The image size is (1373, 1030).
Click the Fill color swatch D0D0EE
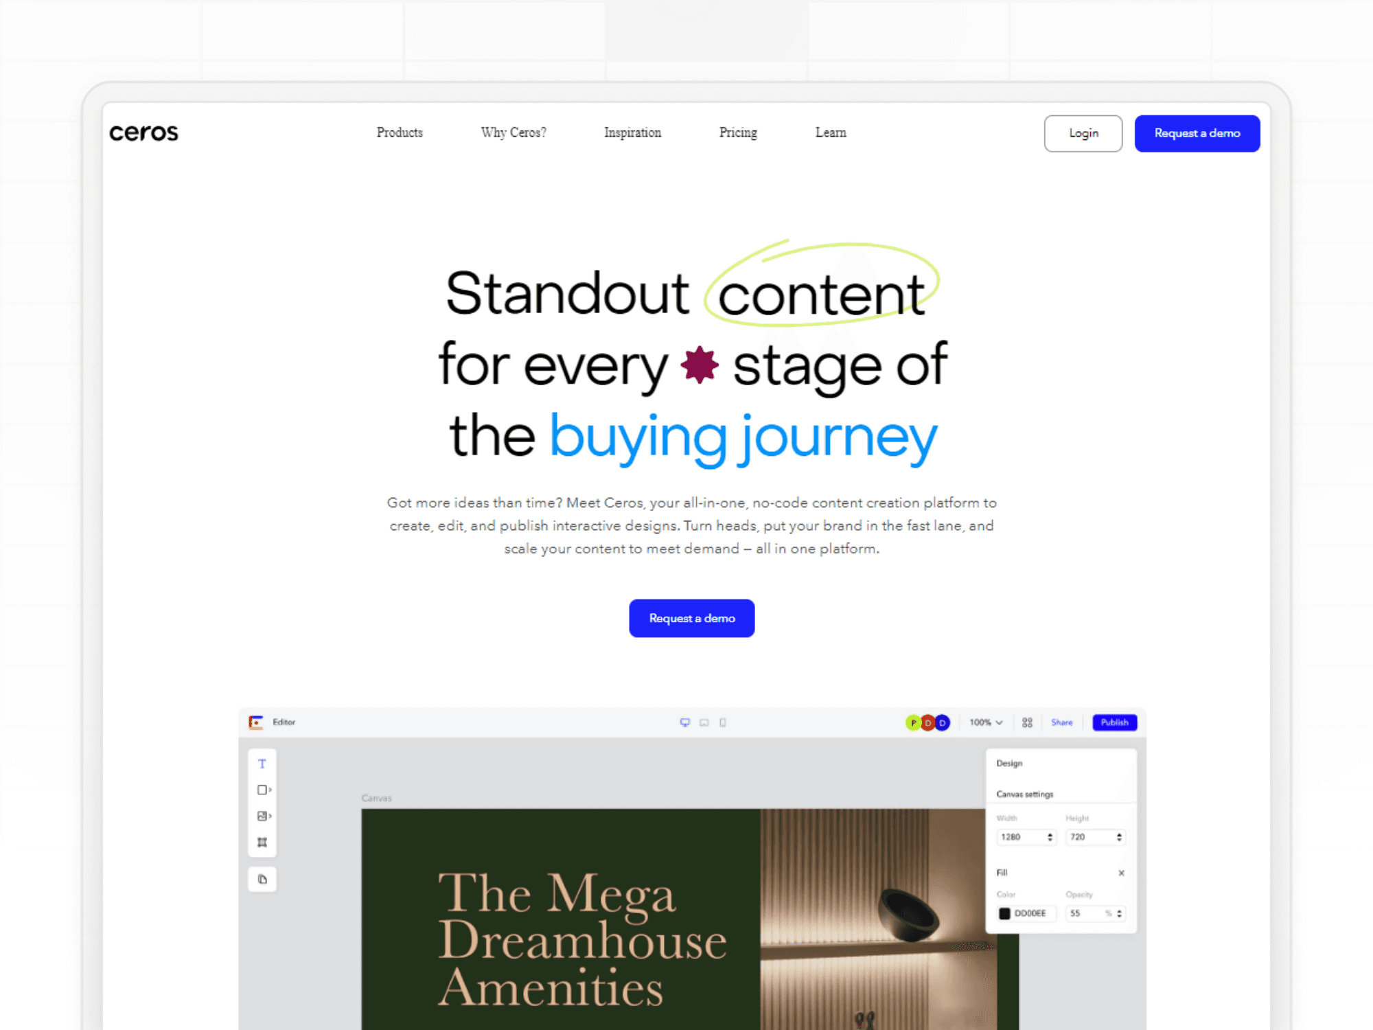point(1004,913)
